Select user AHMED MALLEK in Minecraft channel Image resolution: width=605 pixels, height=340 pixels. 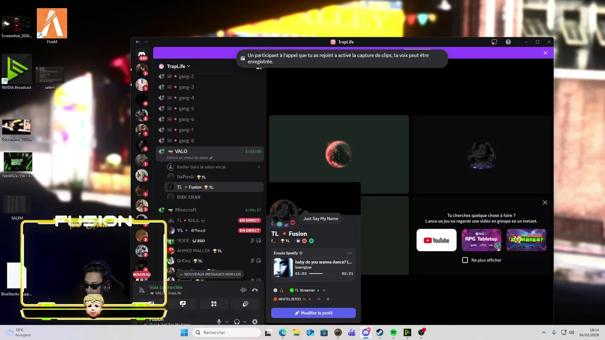point(214,251)
